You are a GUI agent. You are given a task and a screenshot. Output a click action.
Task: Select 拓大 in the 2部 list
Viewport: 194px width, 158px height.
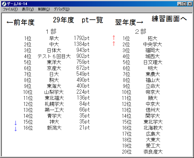coord(152,38)
